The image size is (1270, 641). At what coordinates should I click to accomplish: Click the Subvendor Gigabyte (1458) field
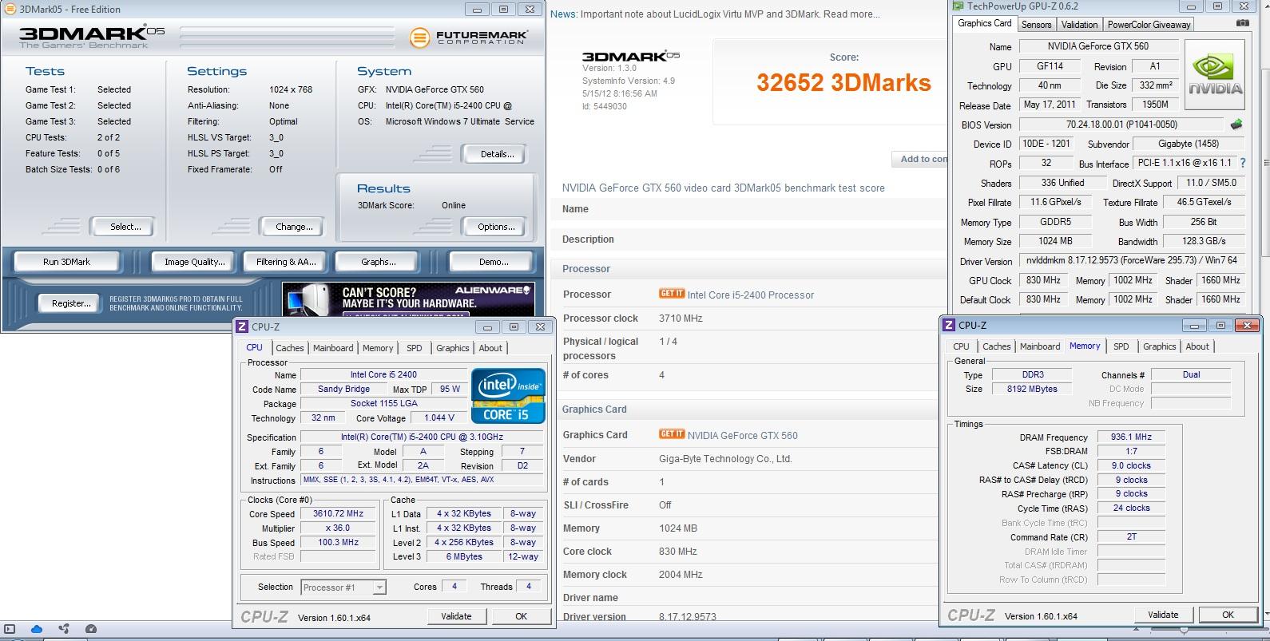(x=1189, y=144)
